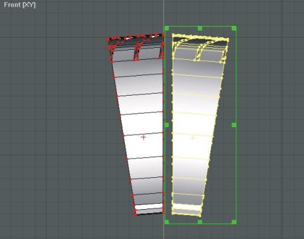Click the bottom-left green bounding box handle
The image size is (304, 239).
pos(167,222)
